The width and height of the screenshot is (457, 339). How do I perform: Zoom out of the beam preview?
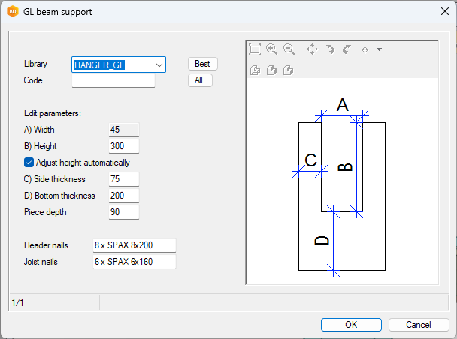coord(289,49)
